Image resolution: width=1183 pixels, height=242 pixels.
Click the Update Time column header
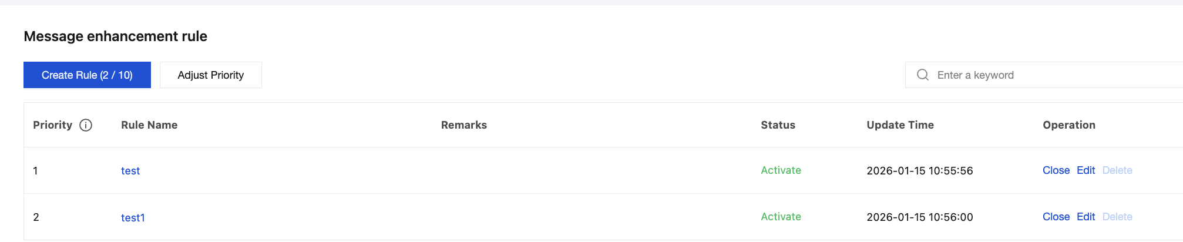(x=900, y=125)
